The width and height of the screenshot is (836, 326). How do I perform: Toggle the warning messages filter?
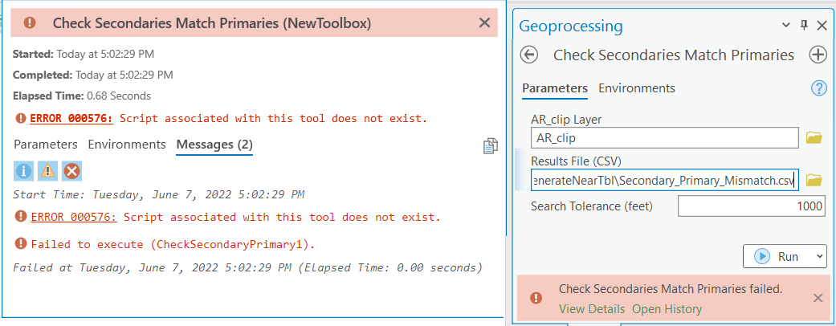(48, 171)
